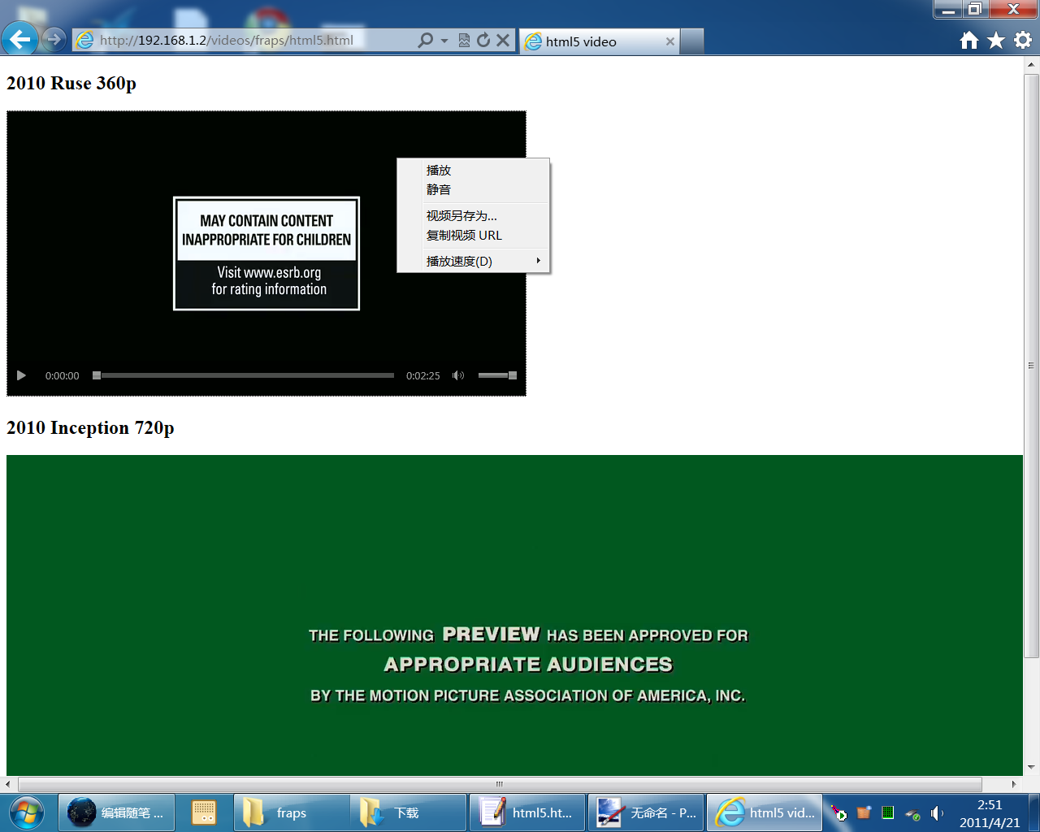Viewport: 1040px width, 832px height.
Task: Open the notepad-like taskbar icon
Action: point(204,812)
